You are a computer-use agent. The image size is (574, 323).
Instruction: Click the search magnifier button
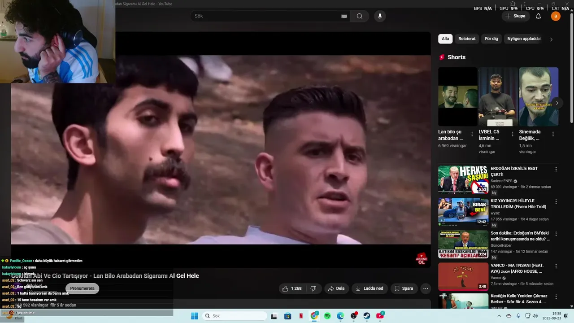click(360, 16)
